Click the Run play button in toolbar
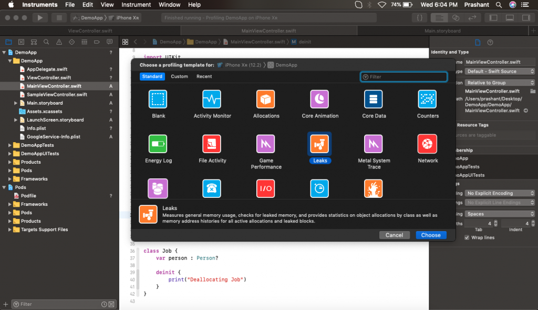 40,17
